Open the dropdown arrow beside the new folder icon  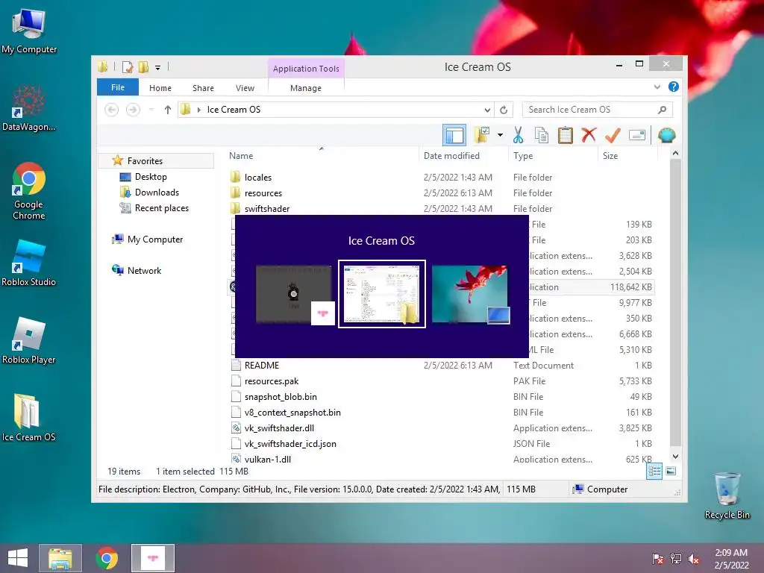pyautogui.click(x=500, y=135)
